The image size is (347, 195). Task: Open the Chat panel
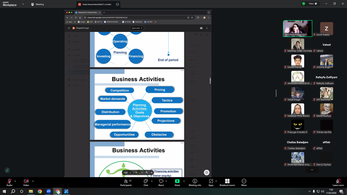(x=146, y=183)
